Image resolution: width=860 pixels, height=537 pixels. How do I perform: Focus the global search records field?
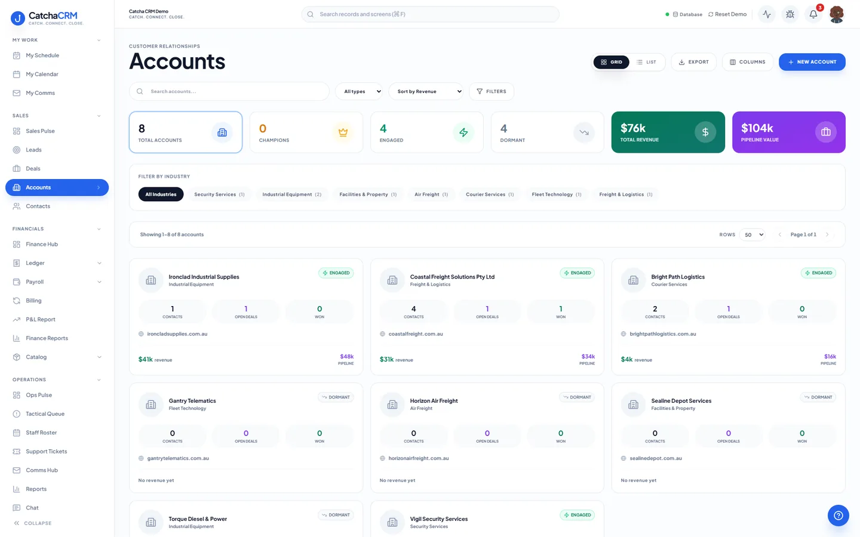(430, 14)
